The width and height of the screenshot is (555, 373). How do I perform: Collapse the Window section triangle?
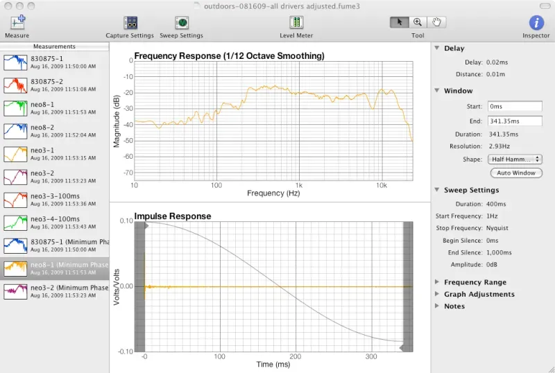coord(437,90)
